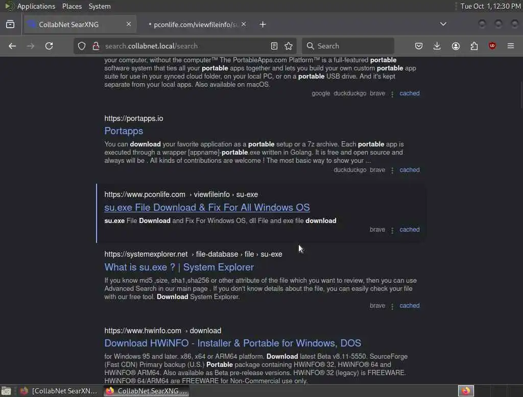Open uBlock Origin extension icon
Screen dimensions: 523x397
pos(492,46)
